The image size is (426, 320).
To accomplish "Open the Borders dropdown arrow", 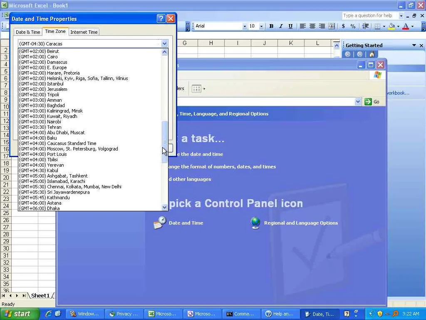I will pos(384,26).
